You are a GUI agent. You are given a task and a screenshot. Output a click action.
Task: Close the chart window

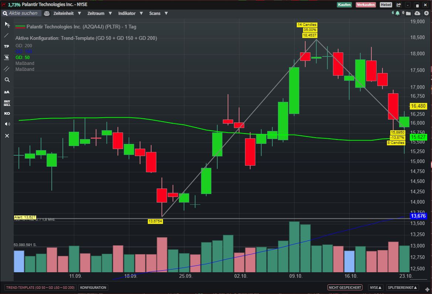[x=425, y=5]
